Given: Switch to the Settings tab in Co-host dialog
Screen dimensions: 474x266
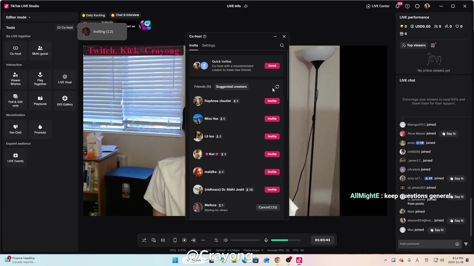Looking at the screenshot, I should point(208,45).
